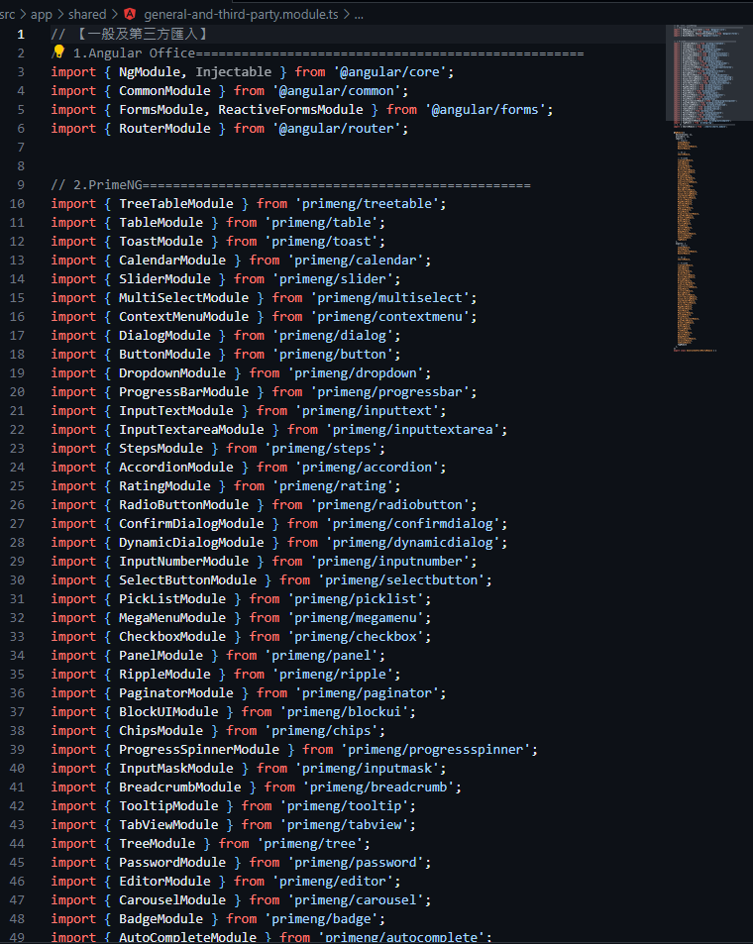The height and width of the screenshot is (944, 753).
Task: Click 'PickListModule' on line 31
Action: (x=172, y=599)
